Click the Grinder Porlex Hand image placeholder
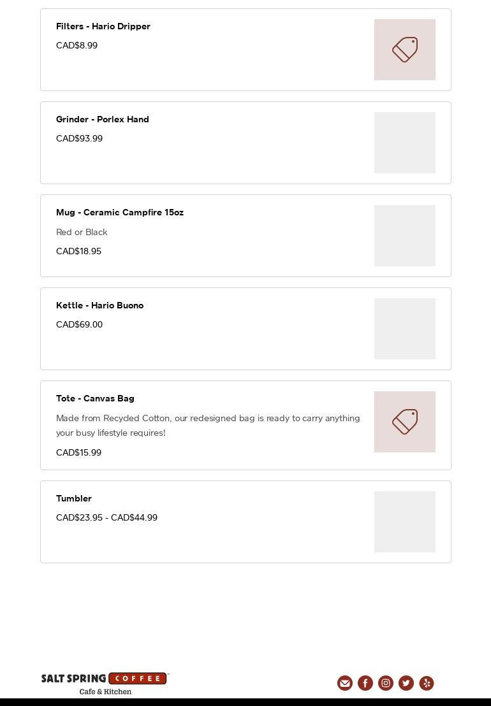The width and height of the screenshot is (491, 706). (405, 143)
